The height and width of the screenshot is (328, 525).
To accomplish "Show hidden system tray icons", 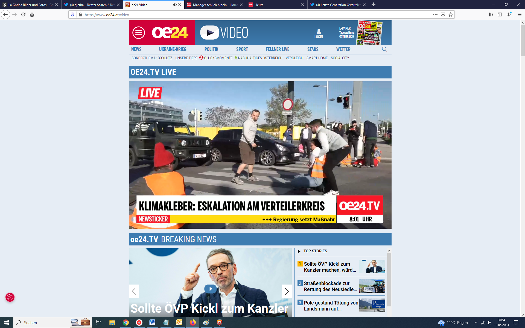I will point(476,323).
